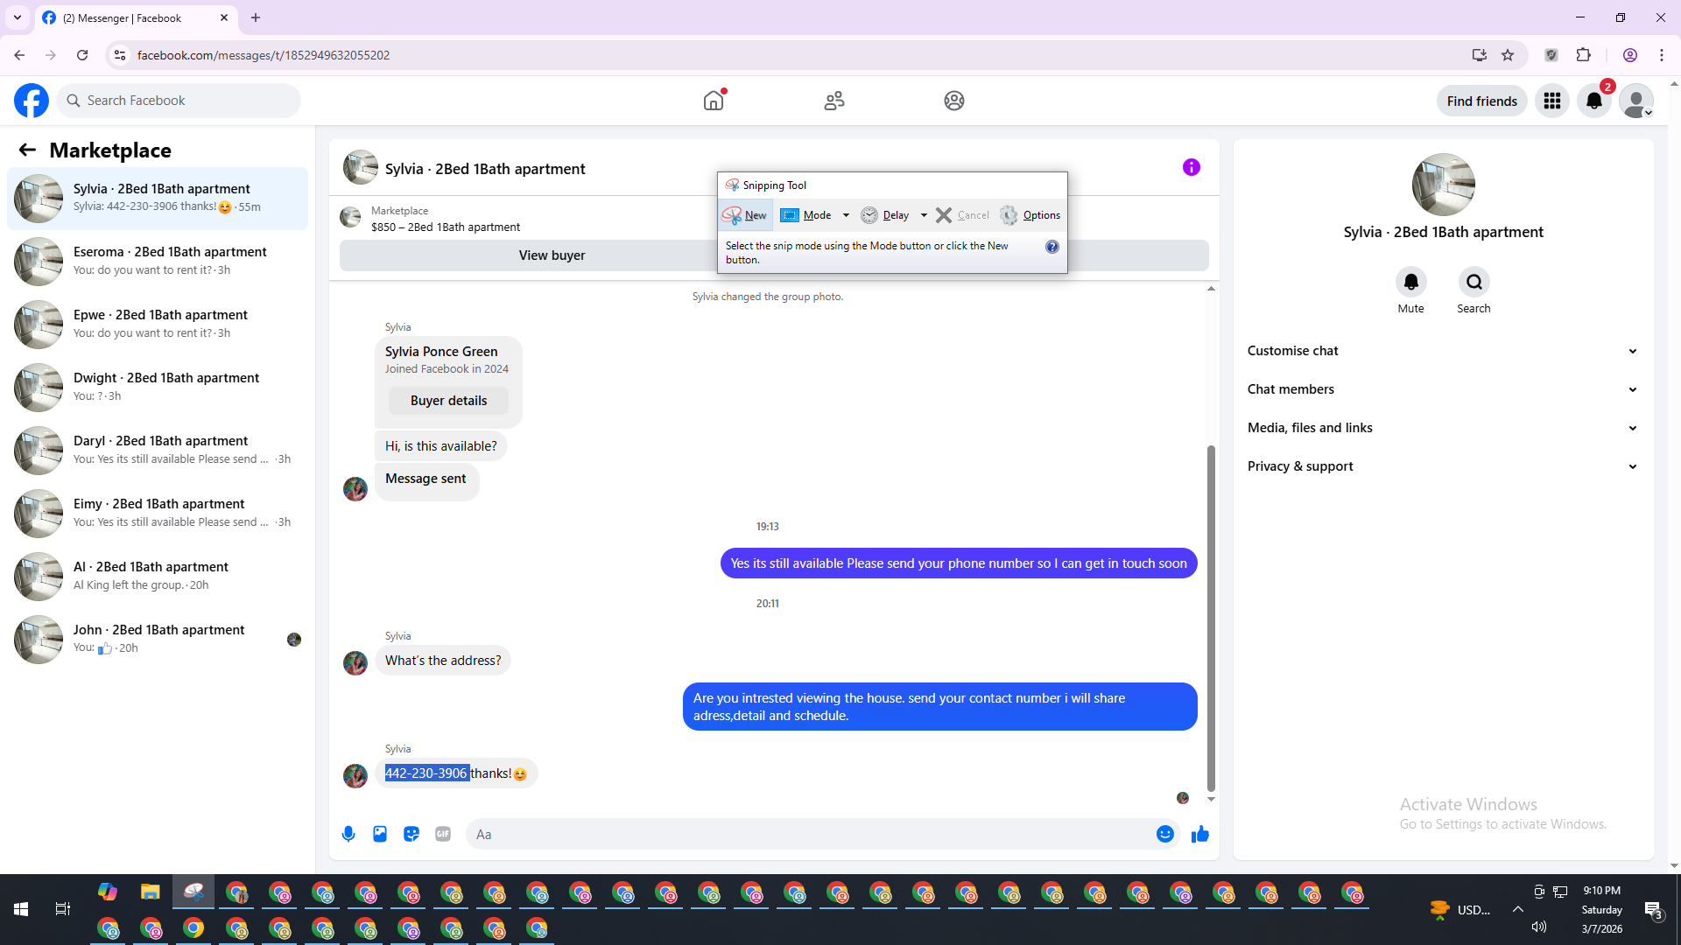The width and height of the screenshot is (1681, 945).
Task: Bookmark this tab with the star icon
Action: pos(1508,55)
